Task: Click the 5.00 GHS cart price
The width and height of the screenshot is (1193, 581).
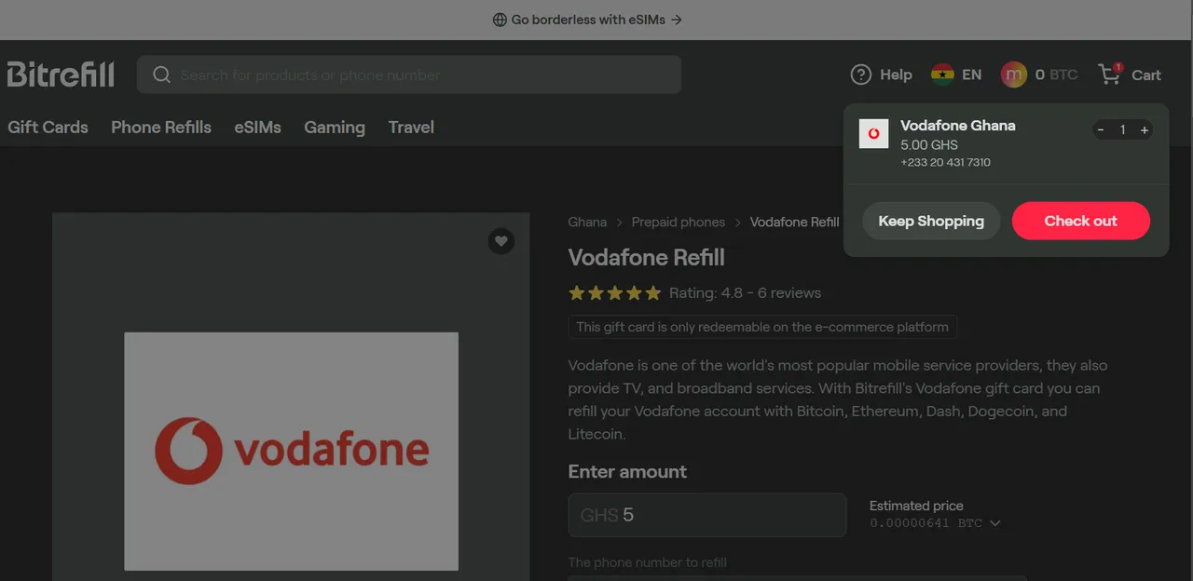Action: tap(929, 145)
